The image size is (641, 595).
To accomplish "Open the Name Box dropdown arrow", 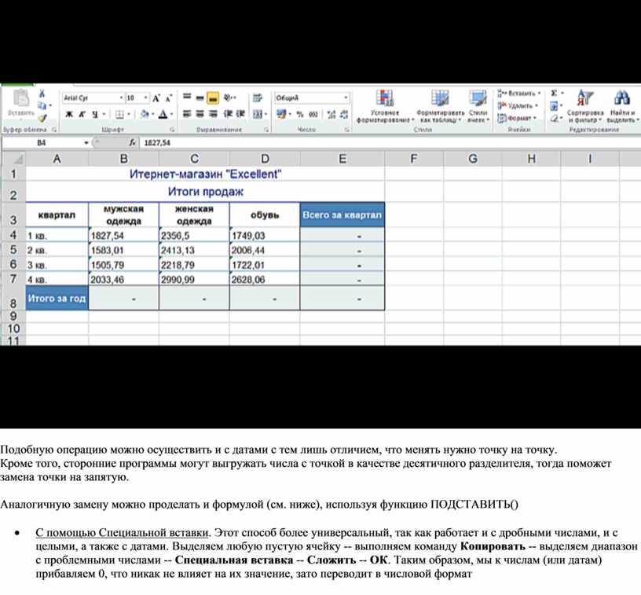I will pos(86,143).
